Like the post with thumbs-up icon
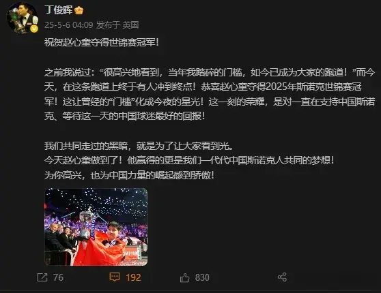 184,278
